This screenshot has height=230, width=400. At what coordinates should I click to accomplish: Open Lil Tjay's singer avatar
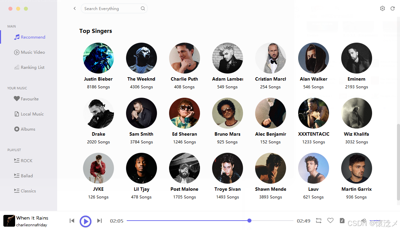pos(141,168)
